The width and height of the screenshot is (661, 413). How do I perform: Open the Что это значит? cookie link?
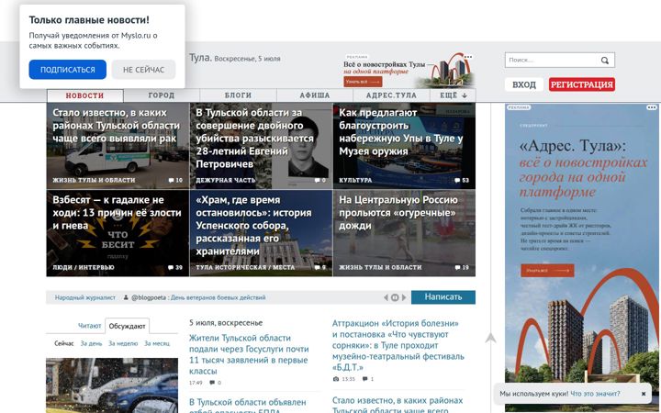[595, 394]
